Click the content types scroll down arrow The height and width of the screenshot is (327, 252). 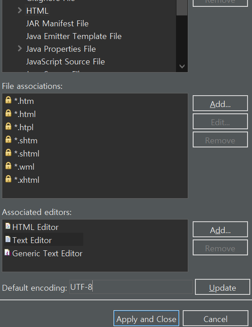tap(182, 66)
